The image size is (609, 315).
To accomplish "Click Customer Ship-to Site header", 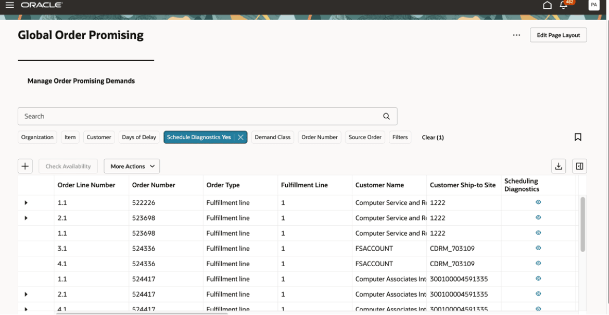I will coord(463,185).
